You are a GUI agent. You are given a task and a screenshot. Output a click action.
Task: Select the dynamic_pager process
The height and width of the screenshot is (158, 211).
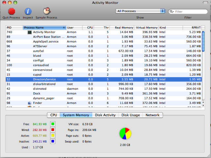[104, 98]
